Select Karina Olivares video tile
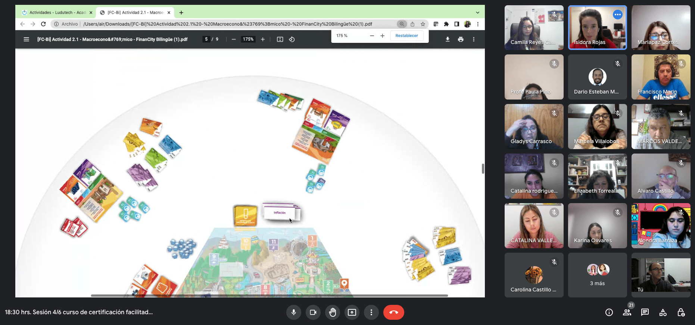This screenshot has height=325, width=695. coord(598,225)
